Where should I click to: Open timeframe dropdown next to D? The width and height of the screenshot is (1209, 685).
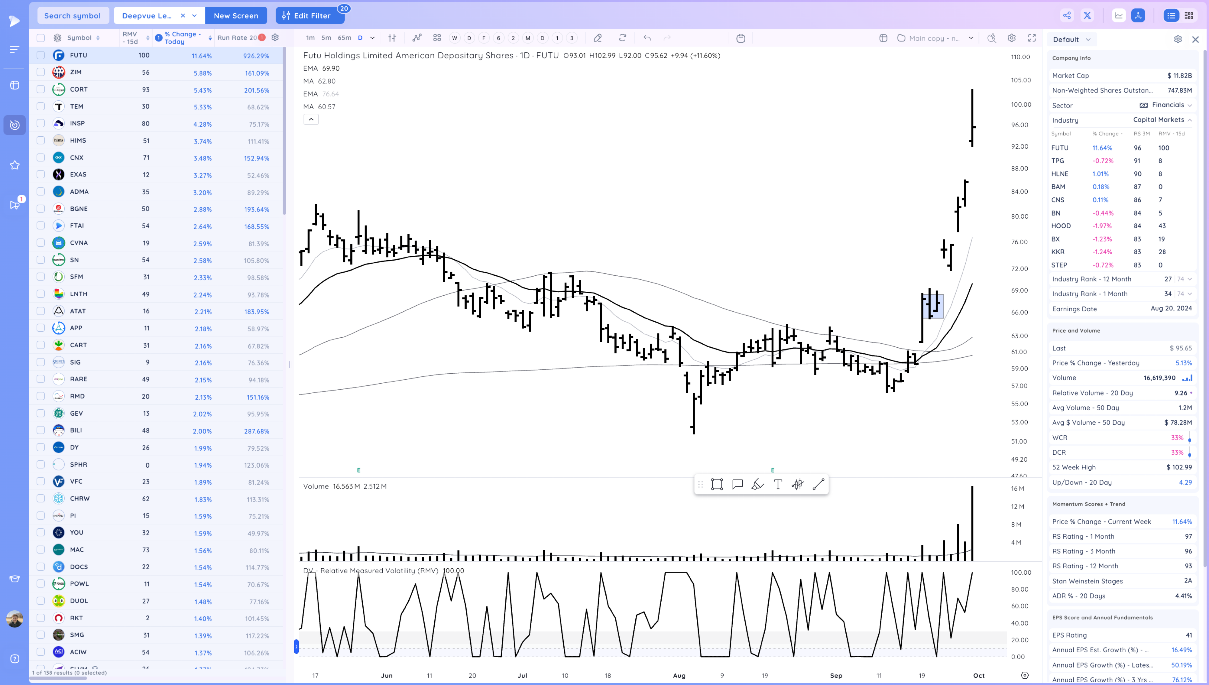[x=372, y=38]
